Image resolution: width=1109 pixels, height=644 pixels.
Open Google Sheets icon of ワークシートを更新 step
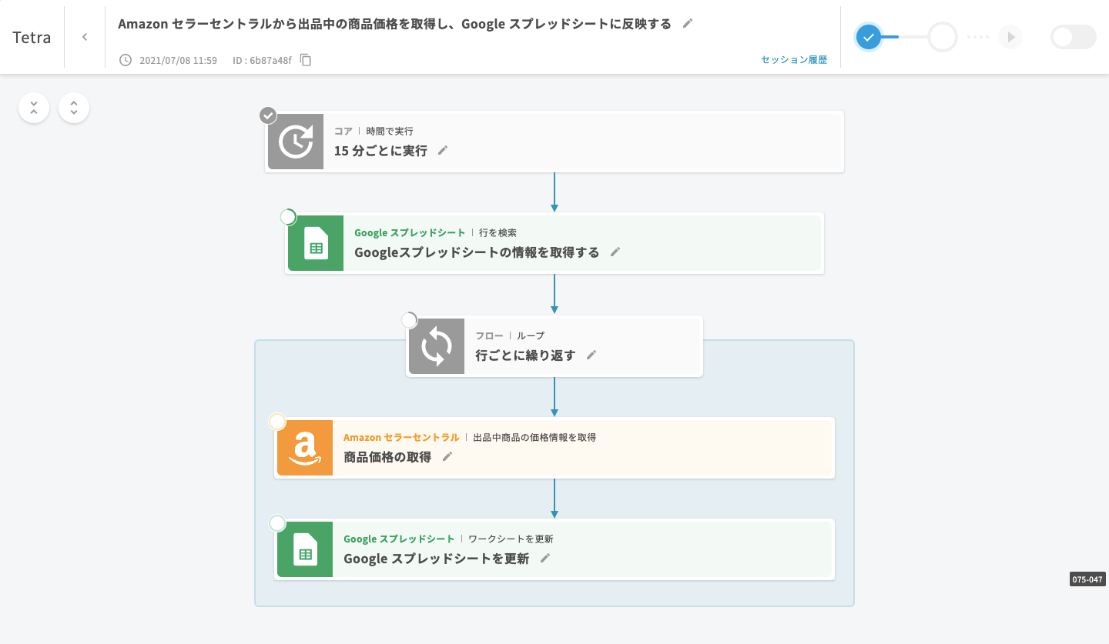click(x=305, y=549)
